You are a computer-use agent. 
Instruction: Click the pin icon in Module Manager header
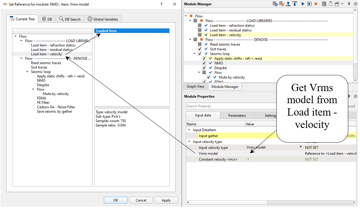point(349,4)
